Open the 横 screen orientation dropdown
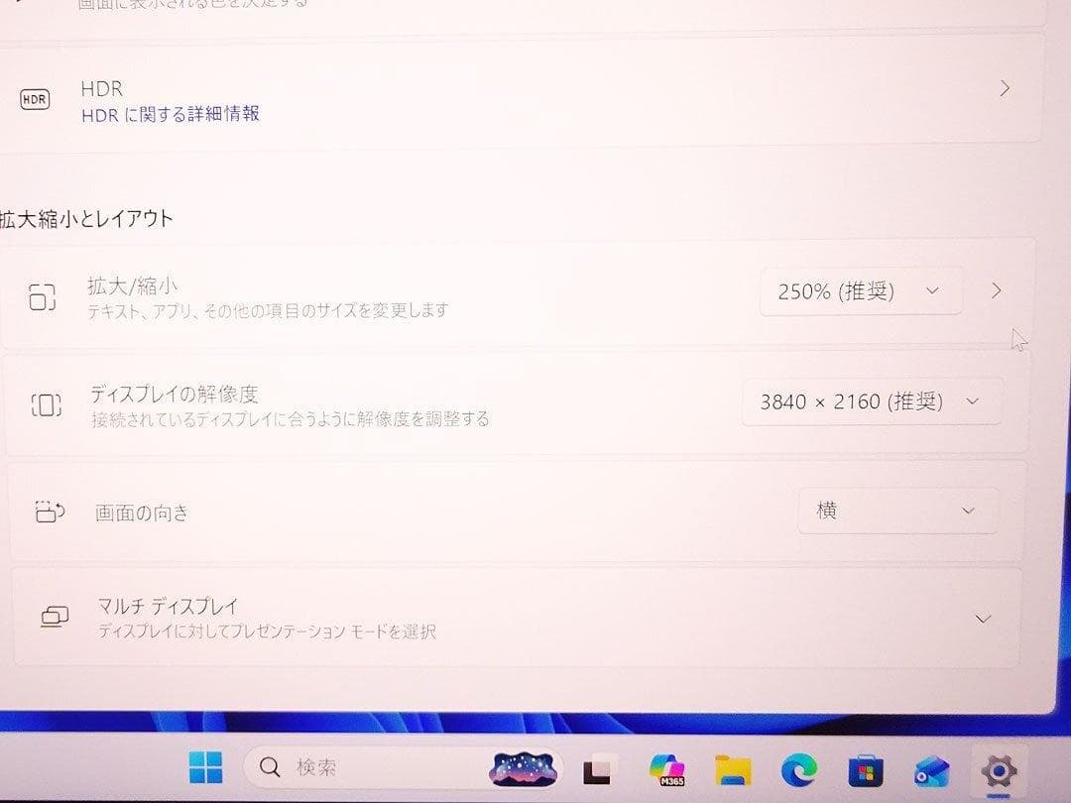This screenshot has height=803, width=1071. (897, 510)
